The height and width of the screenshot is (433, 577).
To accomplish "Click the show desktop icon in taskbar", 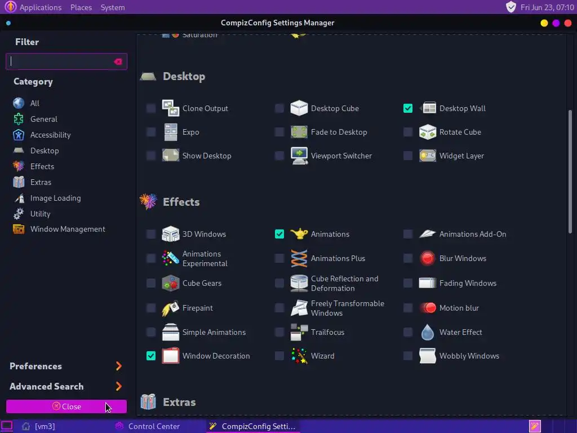I will pos(7,426).
